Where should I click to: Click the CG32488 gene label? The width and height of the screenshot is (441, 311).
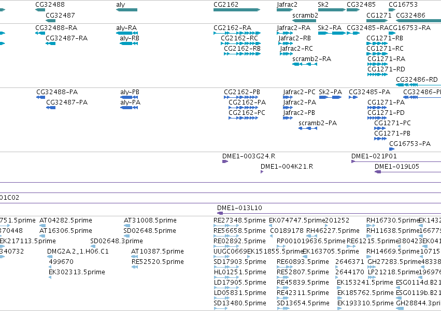click(50, 5)
